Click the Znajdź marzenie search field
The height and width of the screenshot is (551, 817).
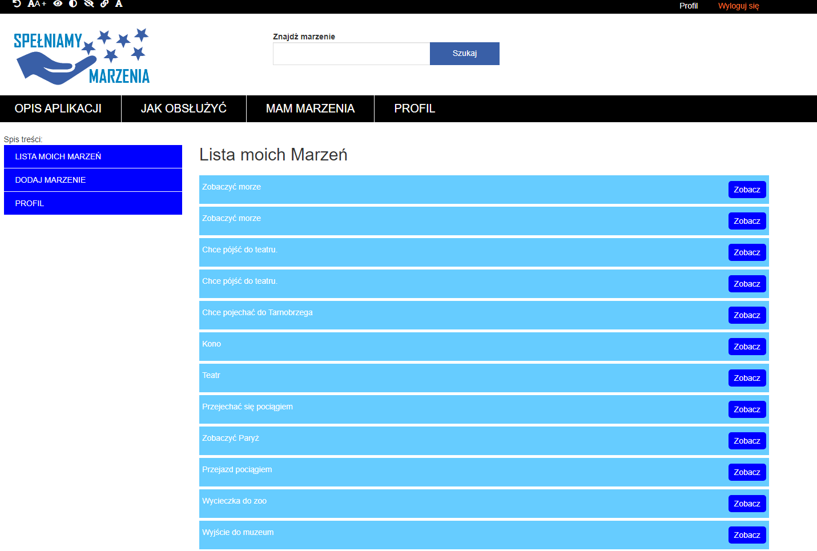[351, 54]
